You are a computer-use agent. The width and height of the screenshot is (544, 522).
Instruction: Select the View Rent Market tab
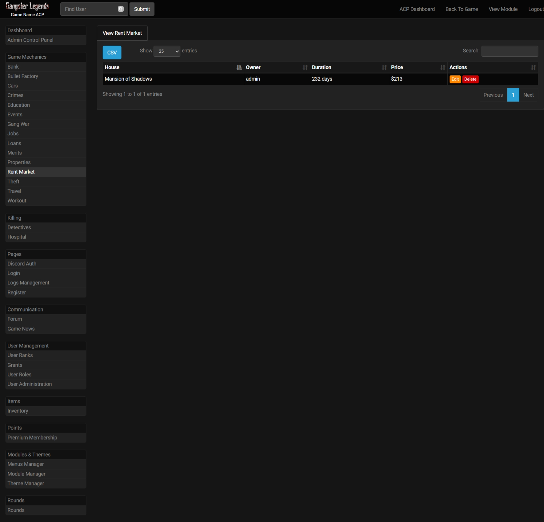pyautogui.click(x=122, y=33)
